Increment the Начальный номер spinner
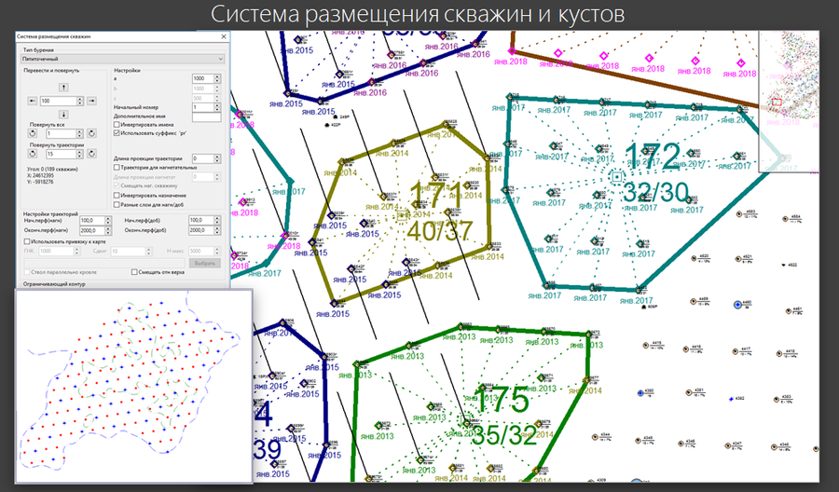Screen dimensions: 839x492 (x=217, y=105)
